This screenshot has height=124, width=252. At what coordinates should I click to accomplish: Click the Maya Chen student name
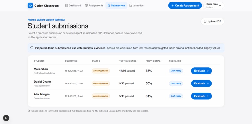[x=41, y=69]
